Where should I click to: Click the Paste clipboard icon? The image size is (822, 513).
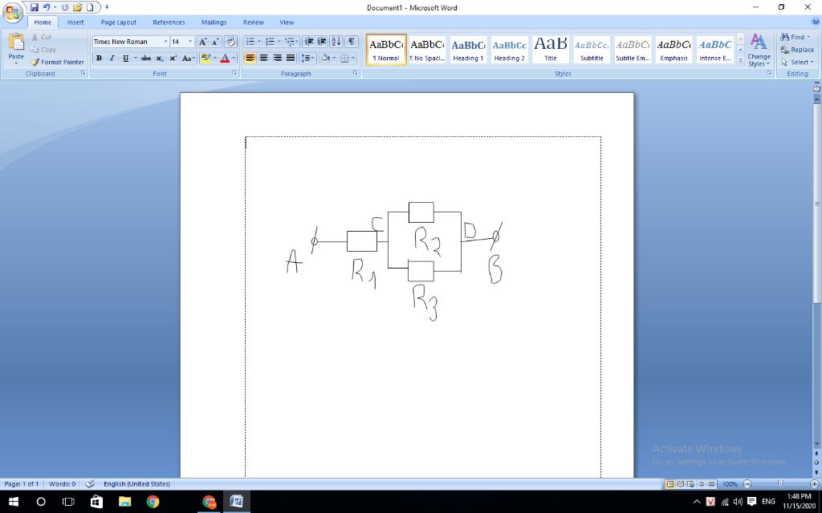click(16, 42)
